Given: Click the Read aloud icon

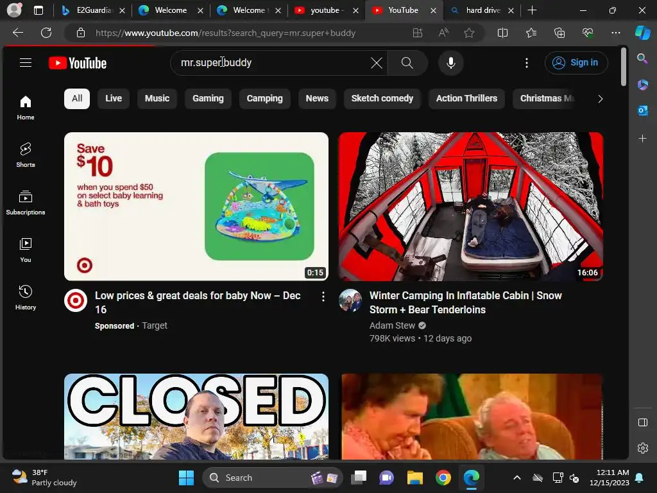Looking at the screenshot, I should pyautogui.click(x=443, y=33).
